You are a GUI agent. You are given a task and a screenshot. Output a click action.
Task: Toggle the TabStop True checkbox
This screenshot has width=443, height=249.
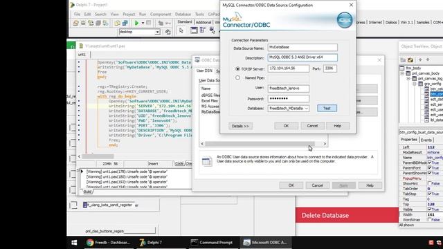pos(429,194)
